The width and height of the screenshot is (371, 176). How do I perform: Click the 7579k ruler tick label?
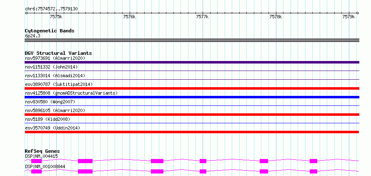[349, 17]
